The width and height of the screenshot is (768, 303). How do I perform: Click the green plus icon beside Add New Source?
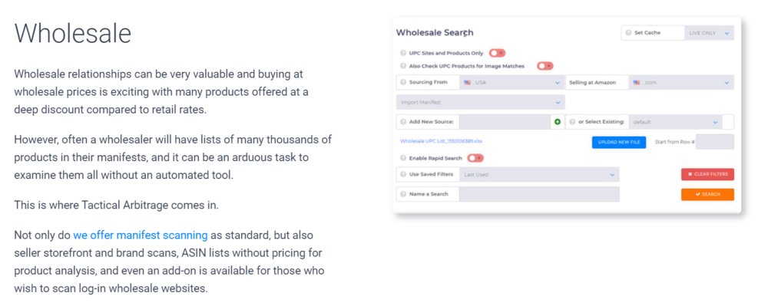pos(558,122)
